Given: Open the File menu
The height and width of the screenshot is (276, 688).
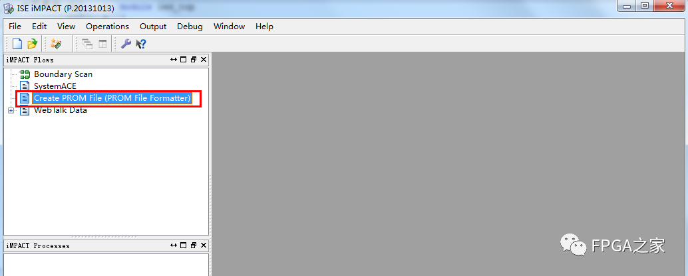Looking at the screenshot, I should pyautogui.click(x=15, y=27).
